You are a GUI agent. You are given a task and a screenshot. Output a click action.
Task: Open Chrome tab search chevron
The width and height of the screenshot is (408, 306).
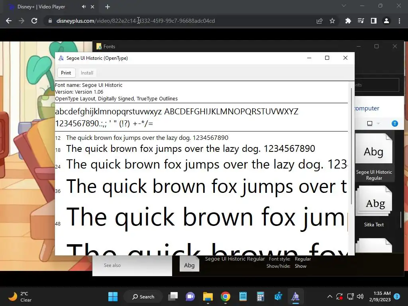(x=344, y=6)
